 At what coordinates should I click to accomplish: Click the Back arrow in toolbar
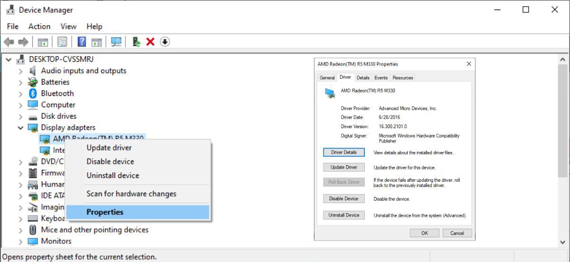click(9, 42)
